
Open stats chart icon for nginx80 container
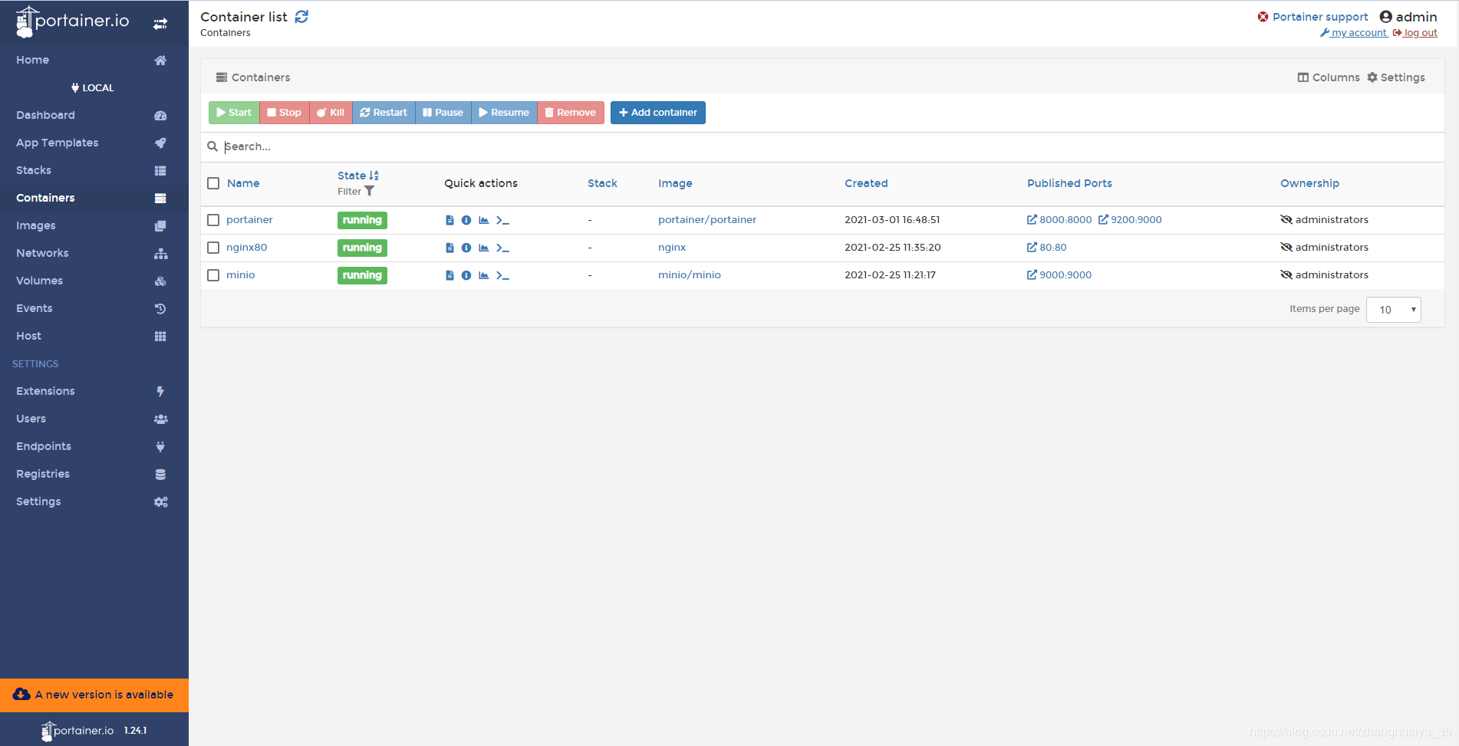point(484,248)
